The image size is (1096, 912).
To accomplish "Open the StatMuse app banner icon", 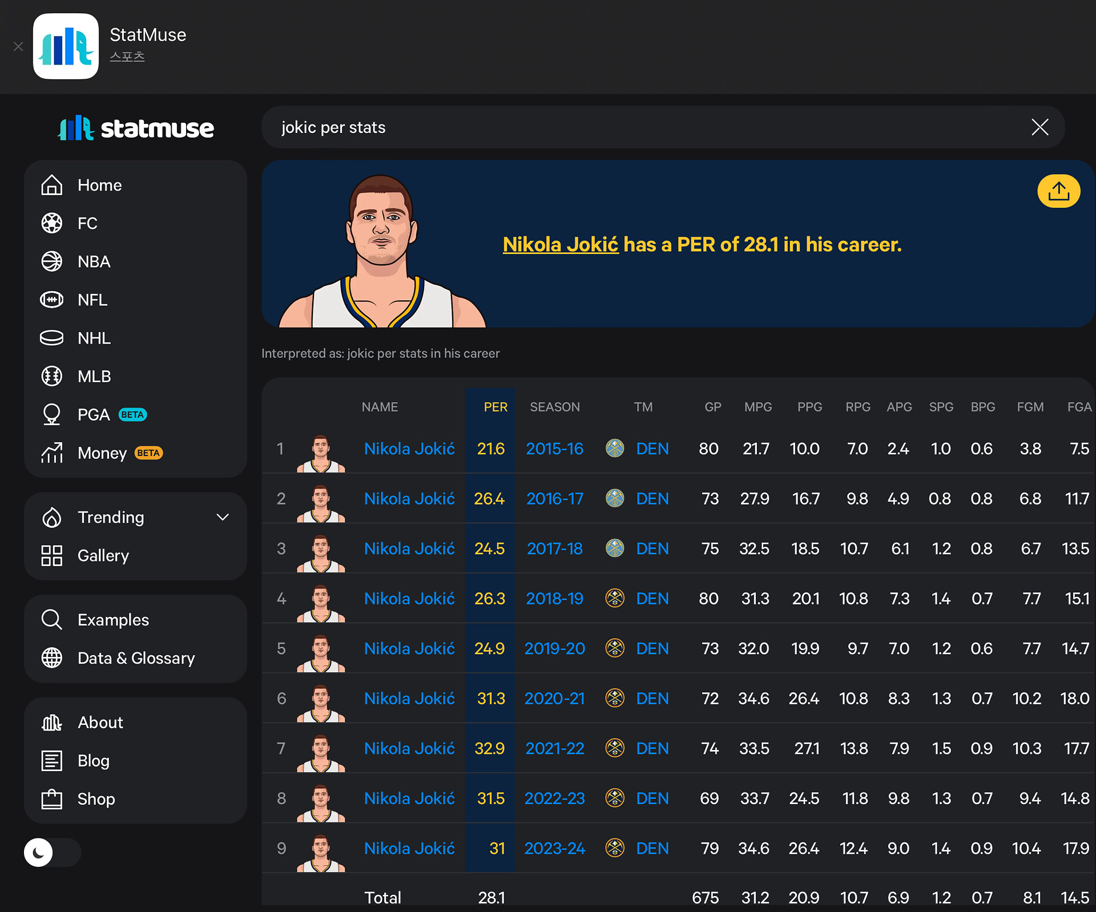I will pos(66,46).
